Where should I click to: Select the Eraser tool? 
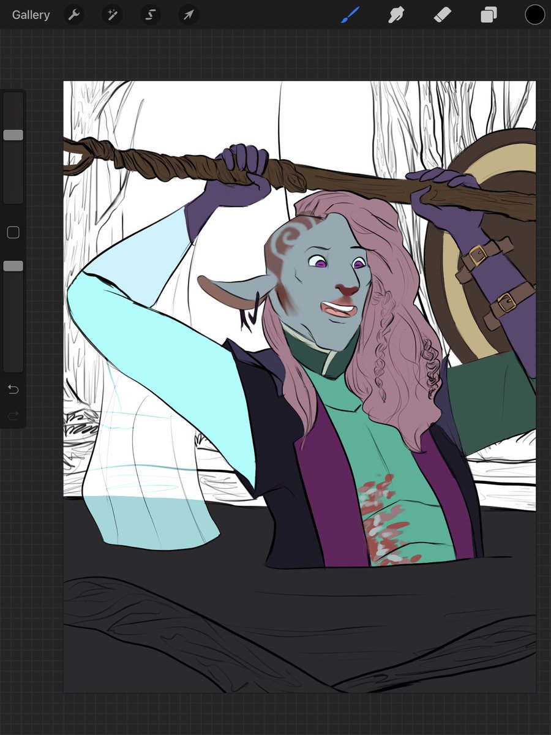443,15
